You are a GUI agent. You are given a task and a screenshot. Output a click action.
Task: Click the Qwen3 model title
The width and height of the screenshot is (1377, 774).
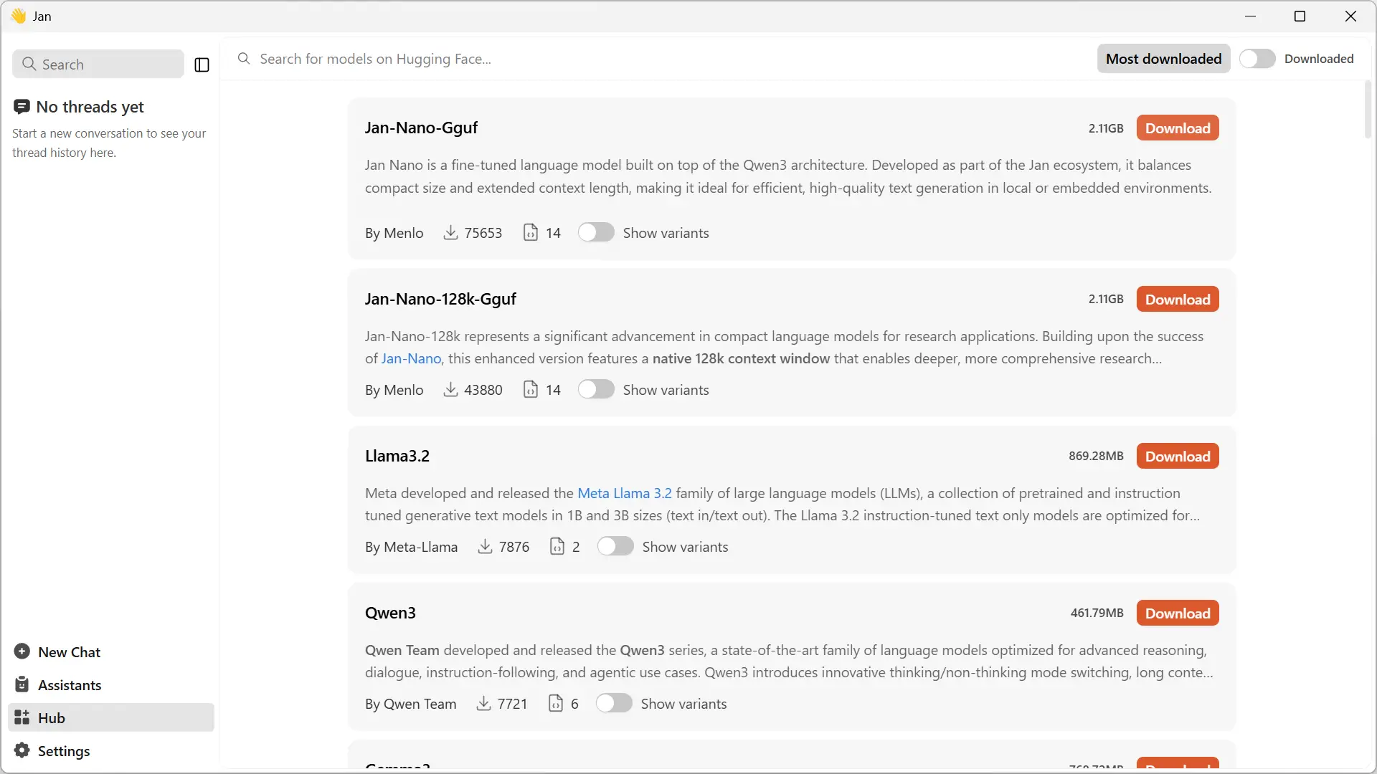pos(390,613)
